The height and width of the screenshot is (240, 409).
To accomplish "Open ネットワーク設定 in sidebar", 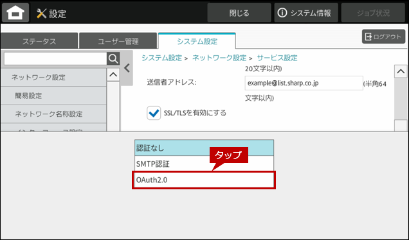I will coord(53,77).
